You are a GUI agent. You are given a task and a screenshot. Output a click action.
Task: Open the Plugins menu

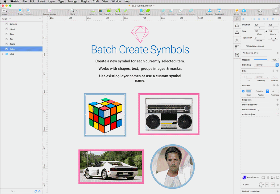[85, 1]
